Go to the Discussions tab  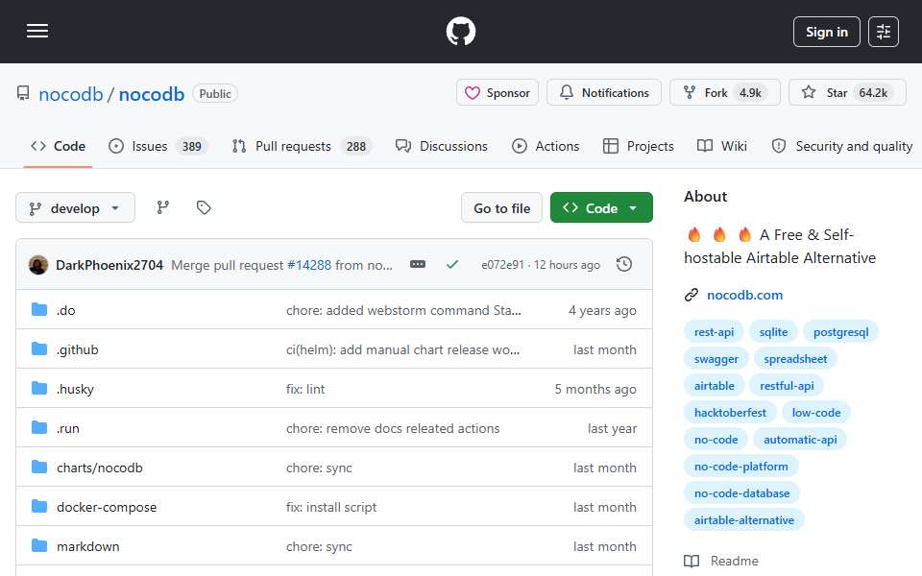442,146
